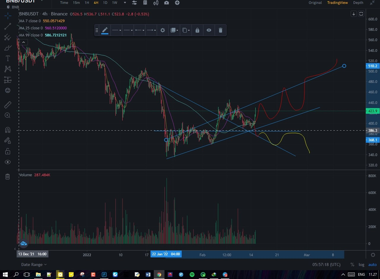Select the trend line drawing tool
Image resolution: width=380 pixels, height=279 pixels.
8,26
